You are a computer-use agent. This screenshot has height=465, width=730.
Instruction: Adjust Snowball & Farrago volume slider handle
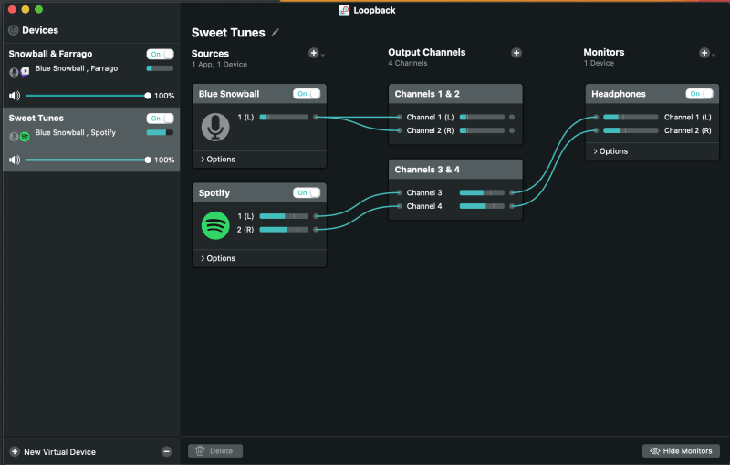pos(148,96)
